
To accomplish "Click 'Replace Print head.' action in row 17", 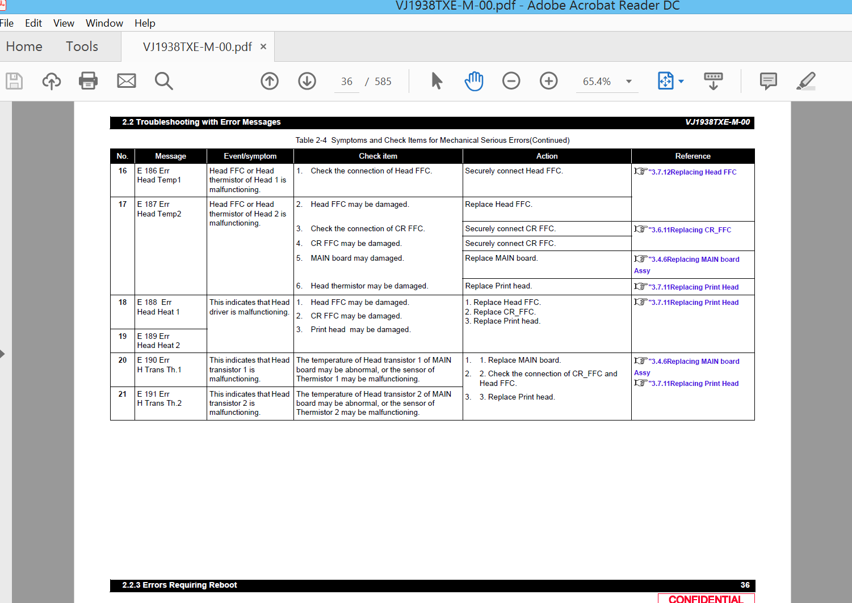I will click(498, 286).
